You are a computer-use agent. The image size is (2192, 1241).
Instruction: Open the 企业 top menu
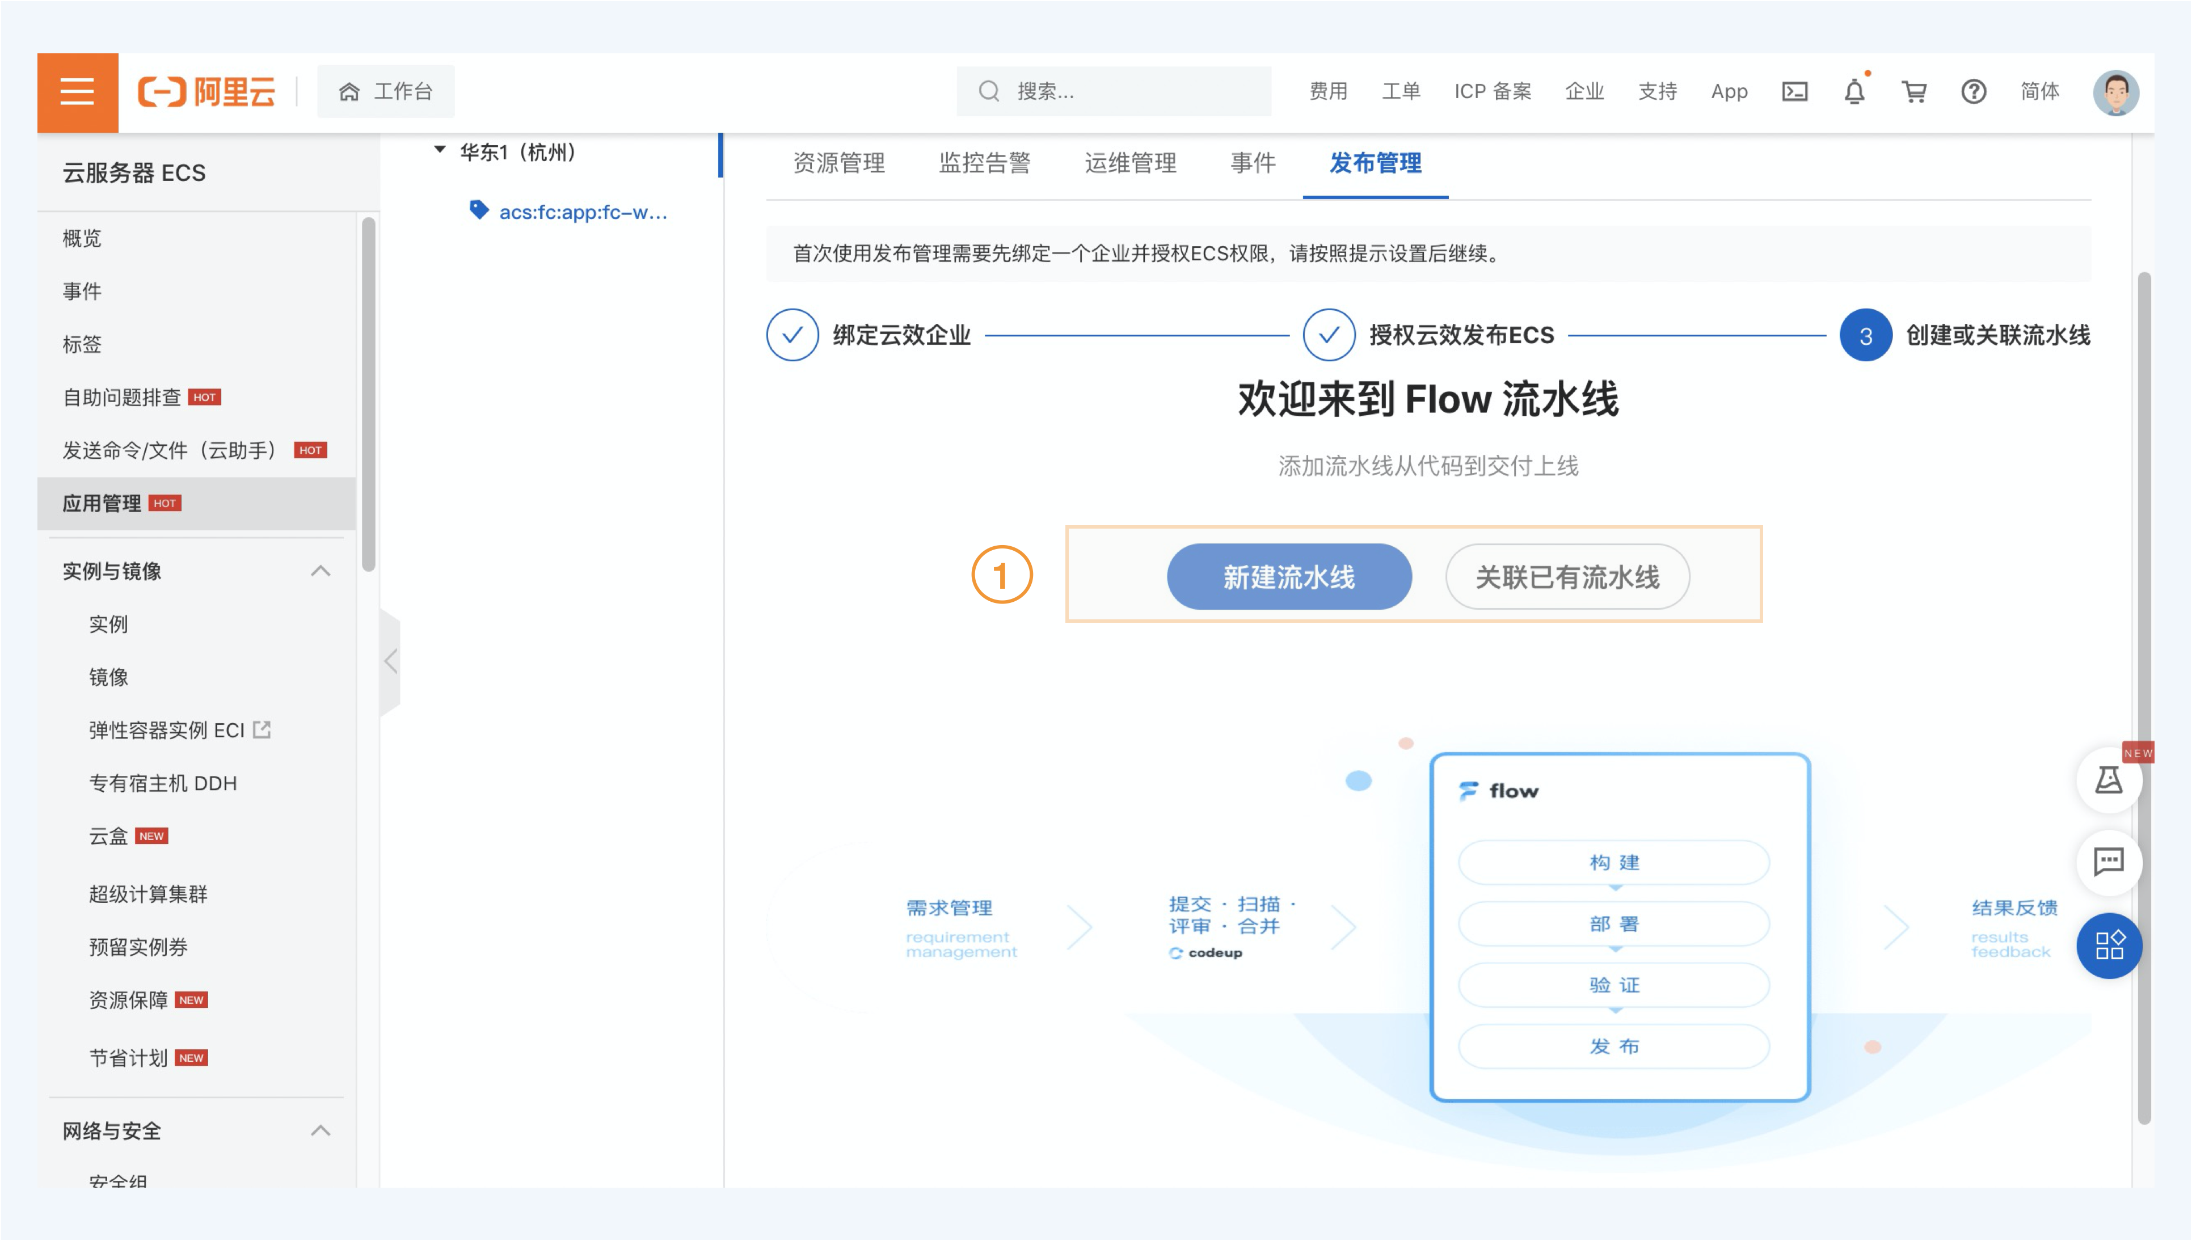click(x=1584, y=91)
